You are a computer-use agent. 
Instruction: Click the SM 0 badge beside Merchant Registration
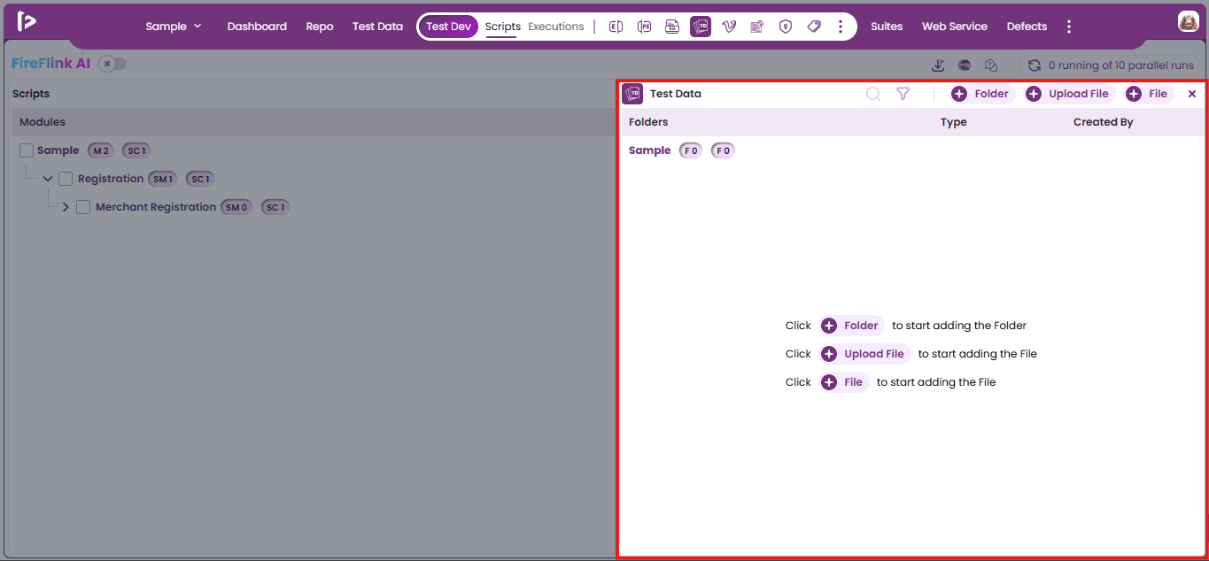(236, 207)
